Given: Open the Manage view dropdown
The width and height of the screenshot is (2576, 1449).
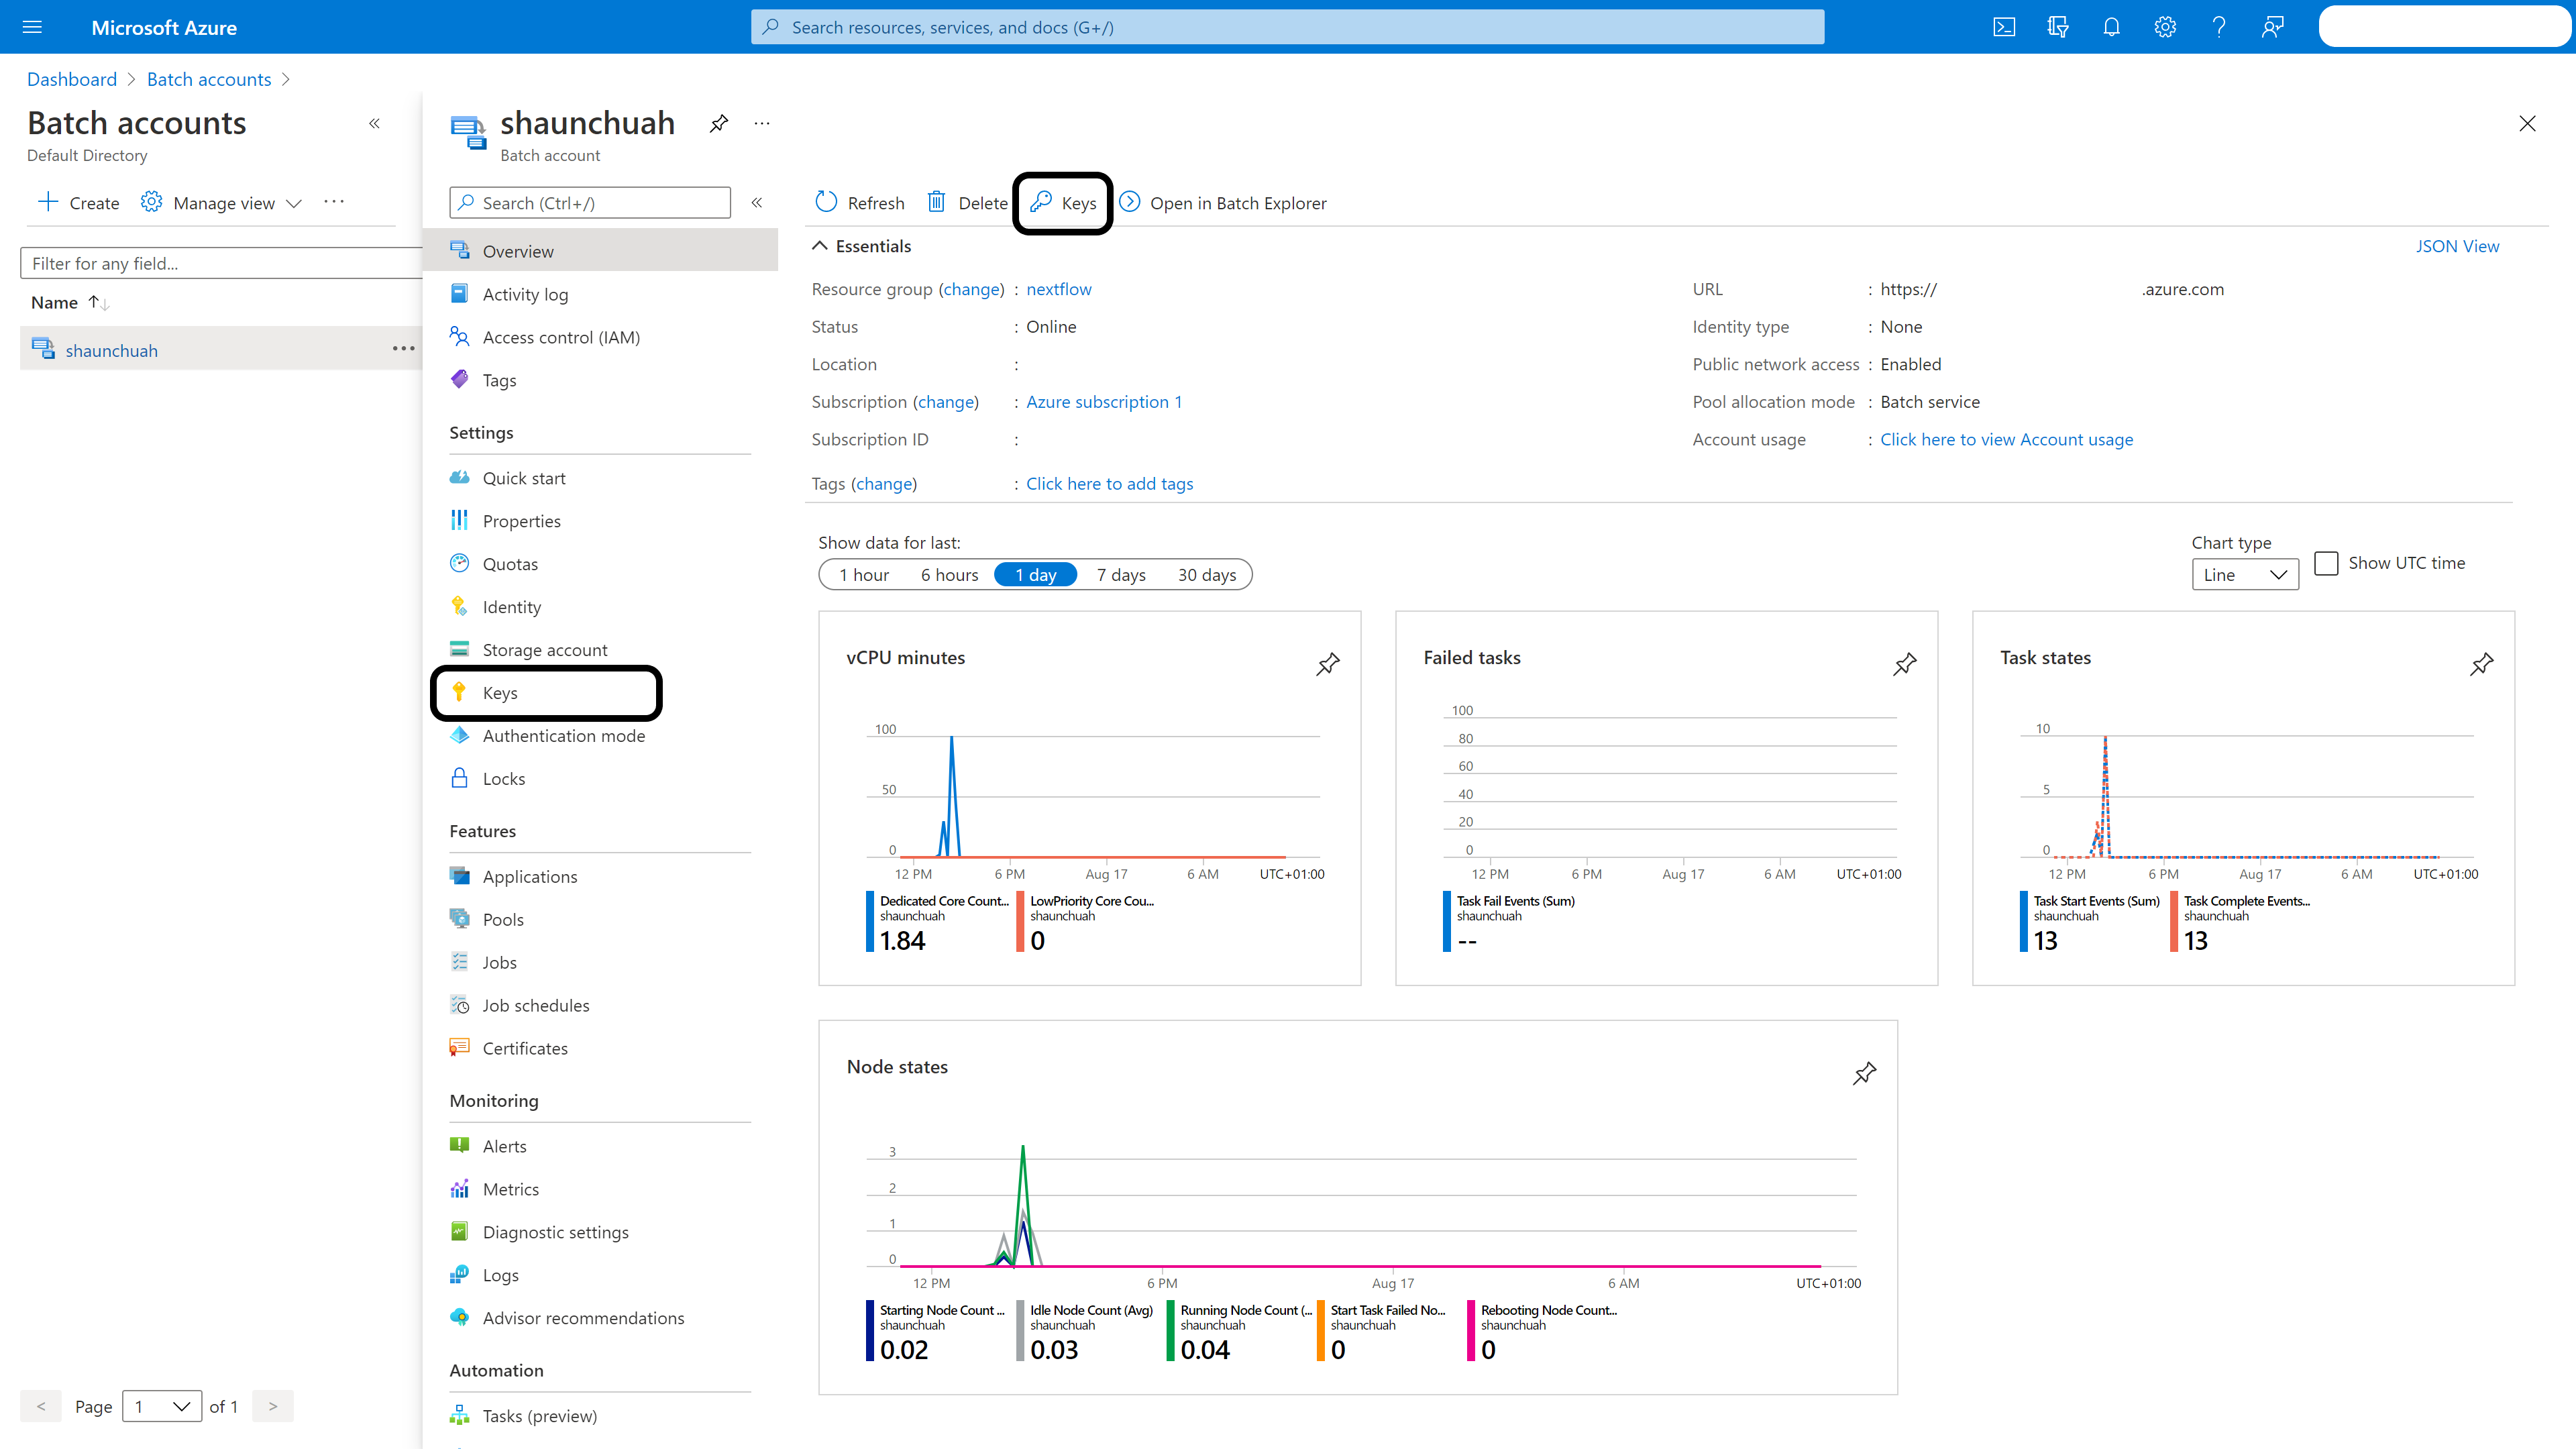Looking at the screenshot, I should (x=222, y=203).
